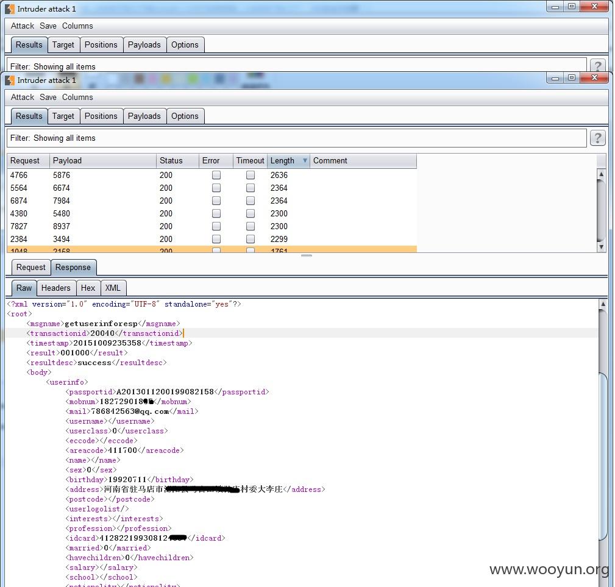Click the help icon beside the front filter bar
This screenshot has width=615, height=587.
pyautogui.click(x=598, y=138)
